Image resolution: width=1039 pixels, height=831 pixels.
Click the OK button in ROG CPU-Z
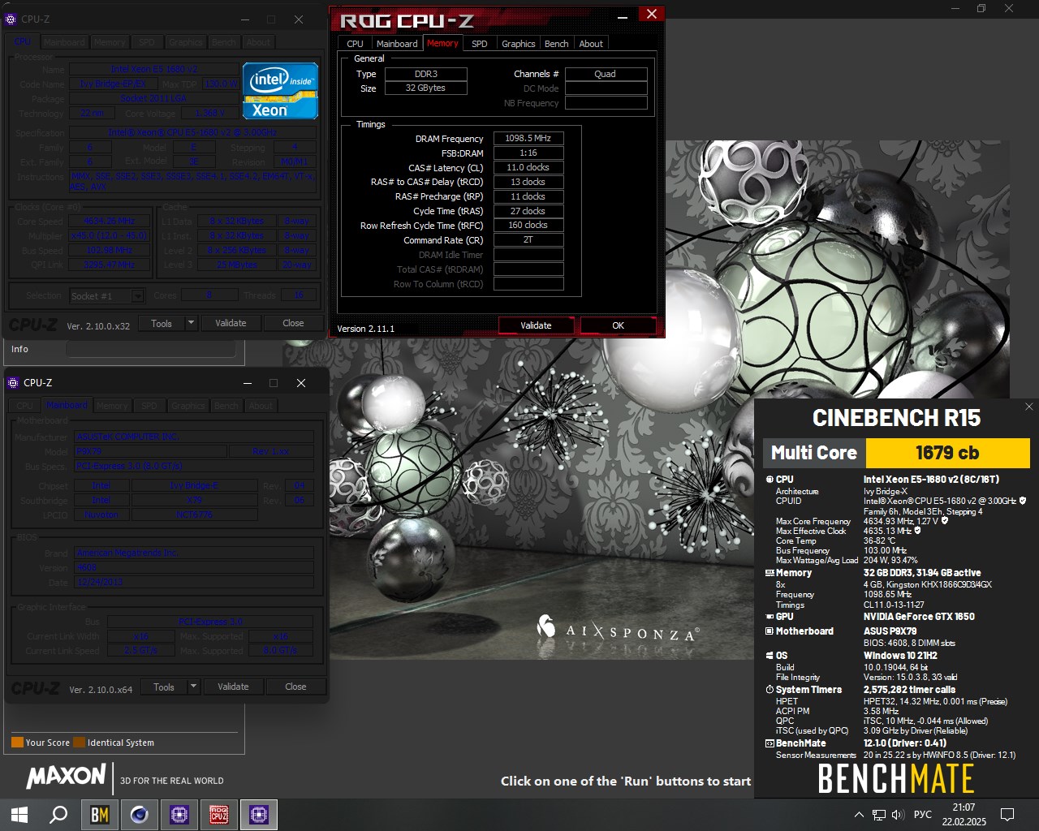tap(618, 325)
